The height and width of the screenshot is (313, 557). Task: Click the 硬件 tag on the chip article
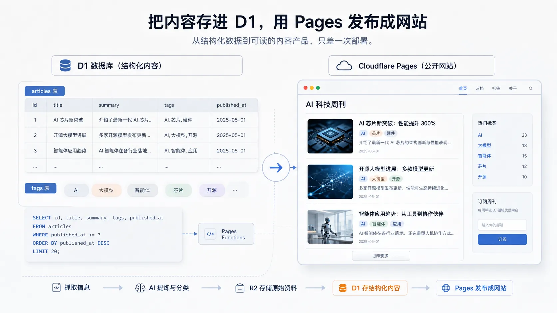coord(391,133)
